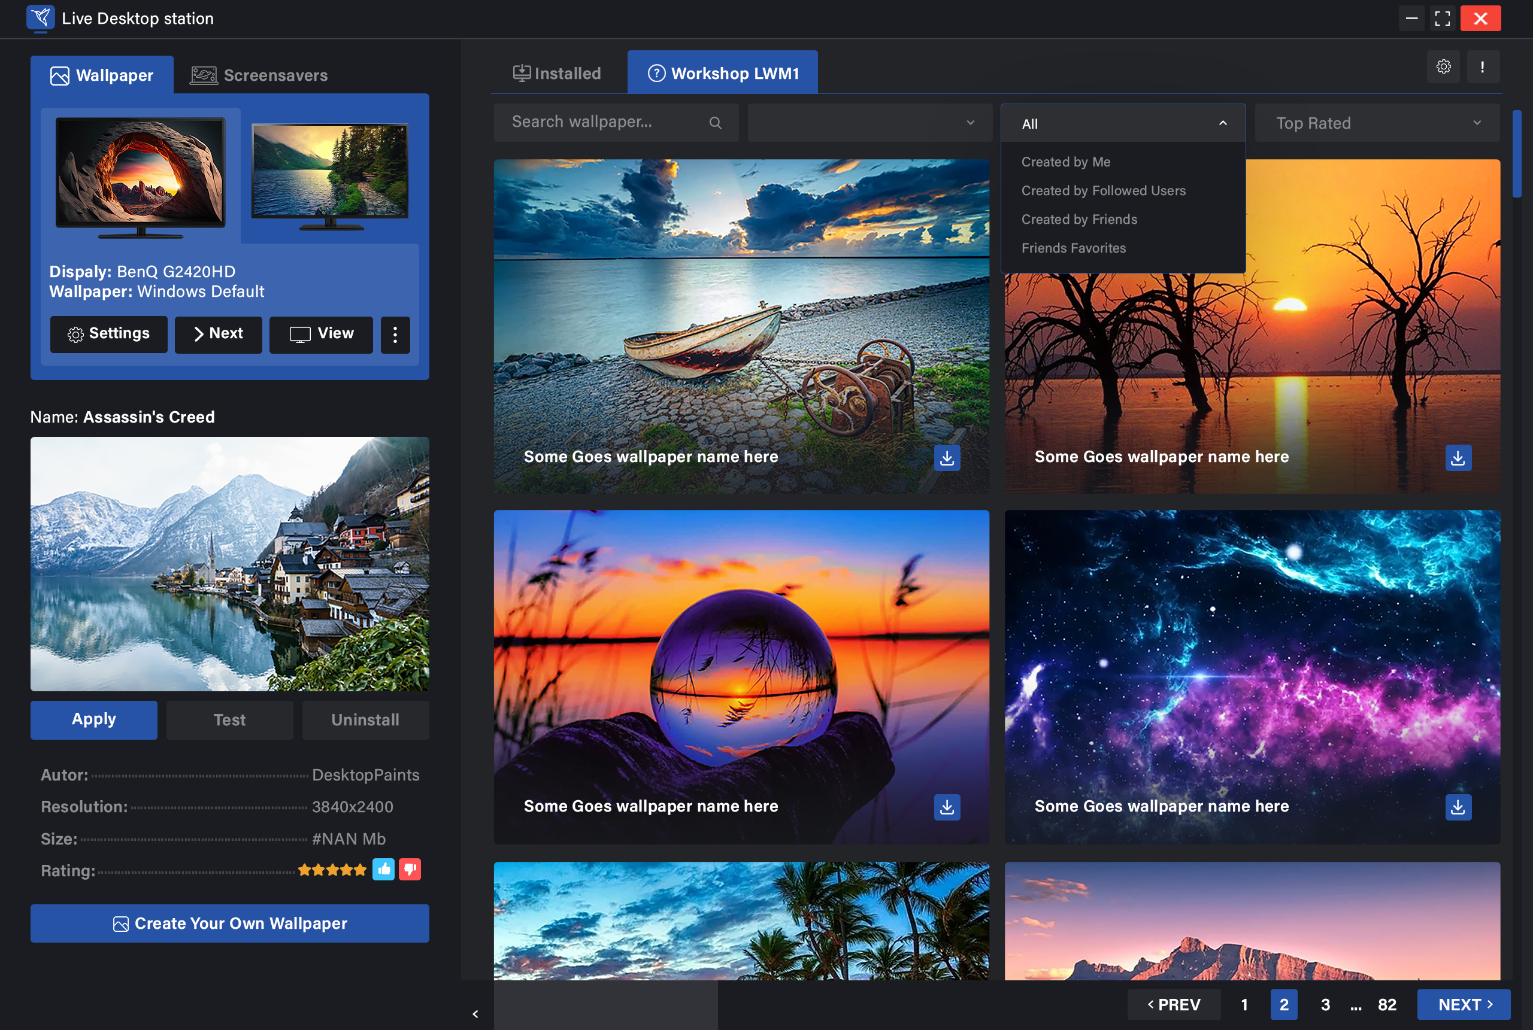1533x1030 pixels.
Task: Choose Friends Favorites from the filter list
Action: [x=1073, y=248]
